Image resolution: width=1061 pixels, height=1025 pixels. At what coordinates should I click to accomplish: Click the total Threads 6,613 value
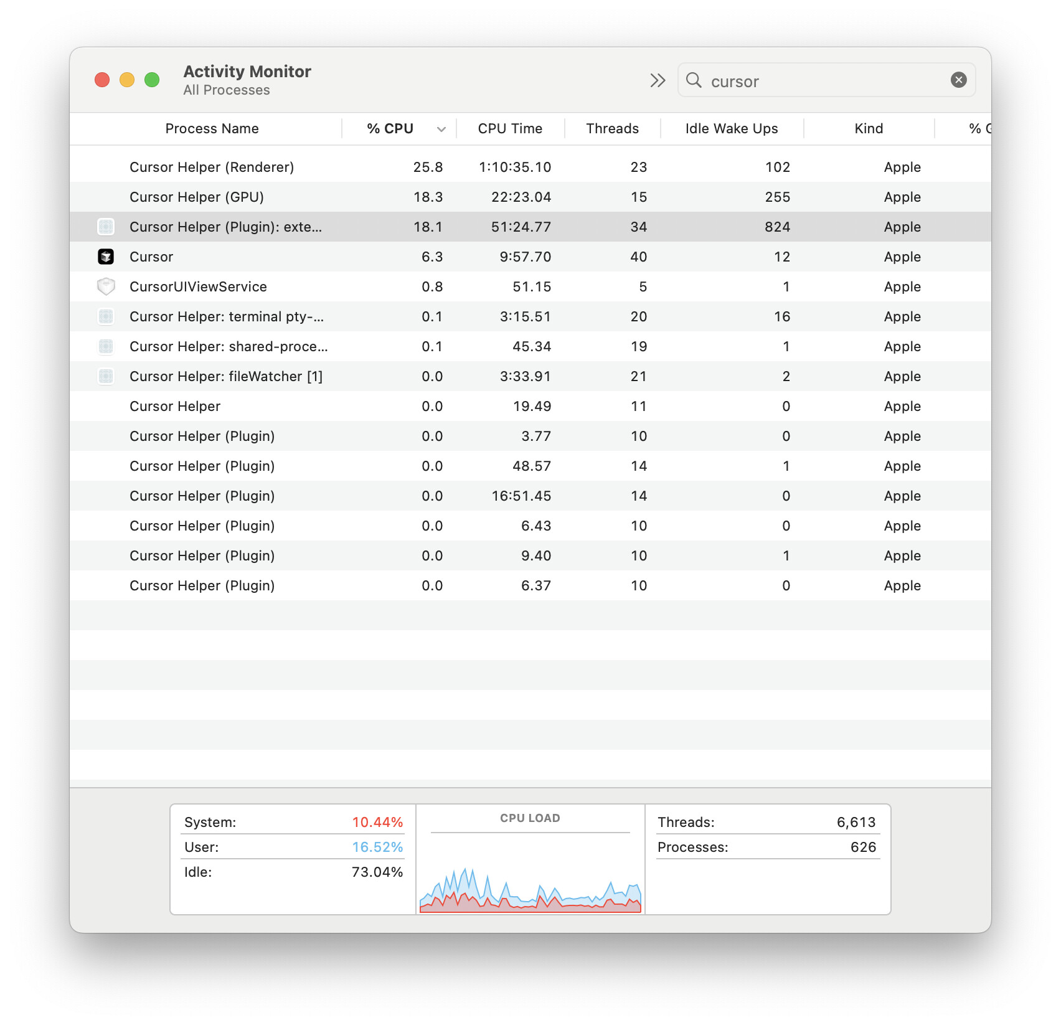pos(856,822)
